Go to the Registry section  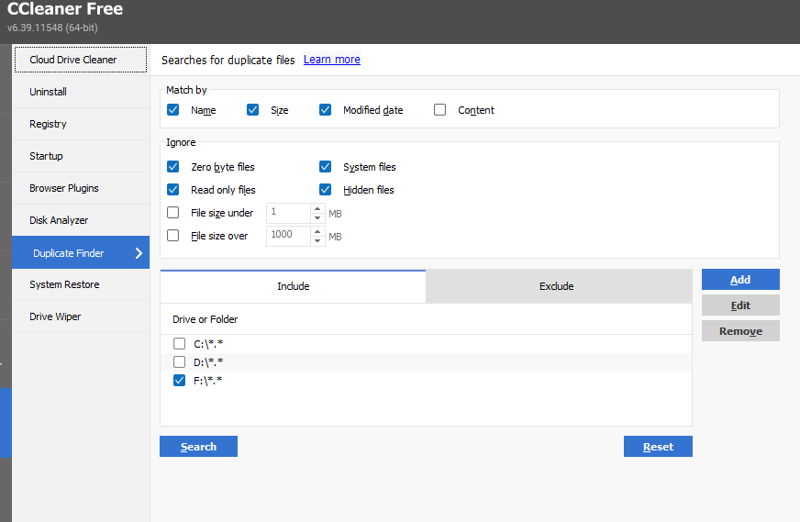[81, 124]
